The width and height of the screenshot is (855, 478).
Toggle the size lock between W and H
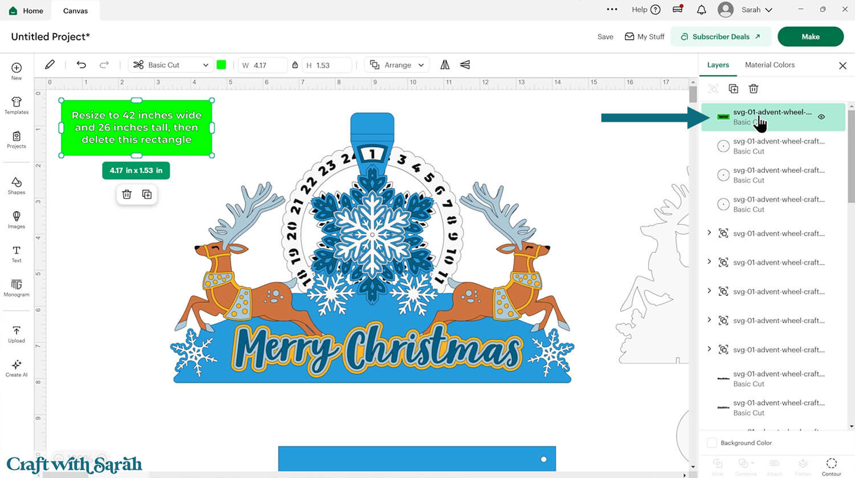pos(295,65)
